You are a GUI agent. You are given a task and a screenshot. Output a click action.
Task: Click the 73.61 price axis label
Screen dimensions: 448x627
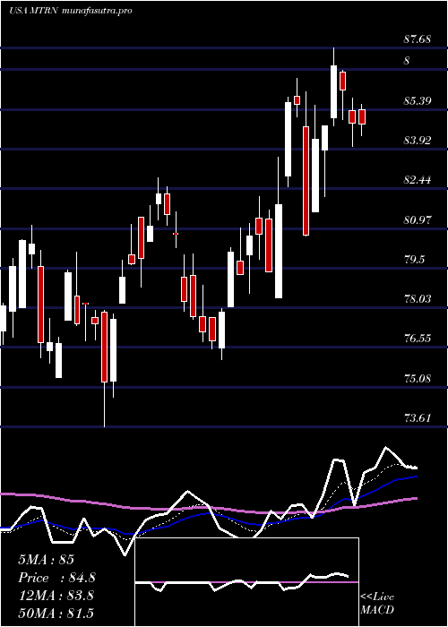pyautogui.click(x=418, y=418)
